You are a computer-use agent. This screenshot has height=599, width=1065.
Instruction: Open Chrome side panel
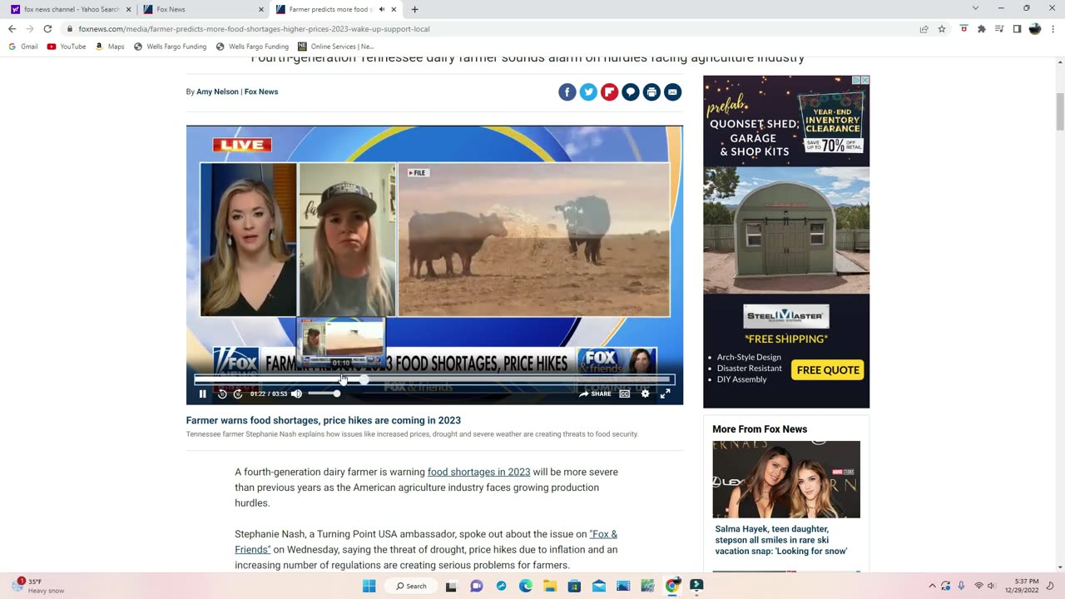pyautogui.click(x=1017, y=28)
